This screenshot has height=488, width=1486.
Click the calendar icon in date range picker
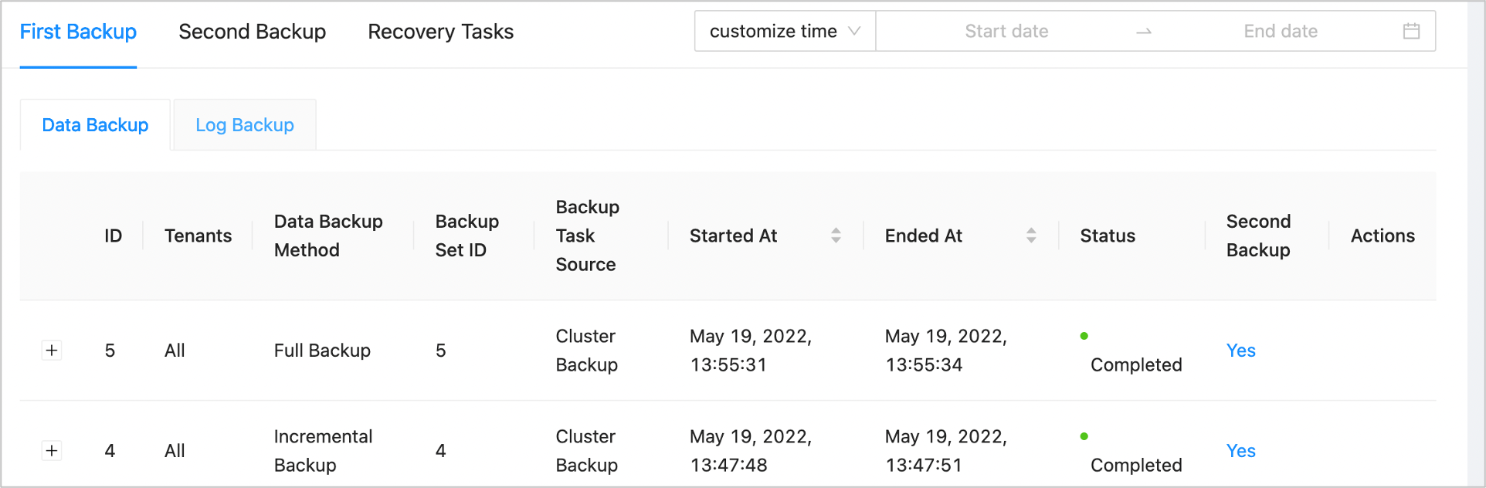[x=1411, y=31]
